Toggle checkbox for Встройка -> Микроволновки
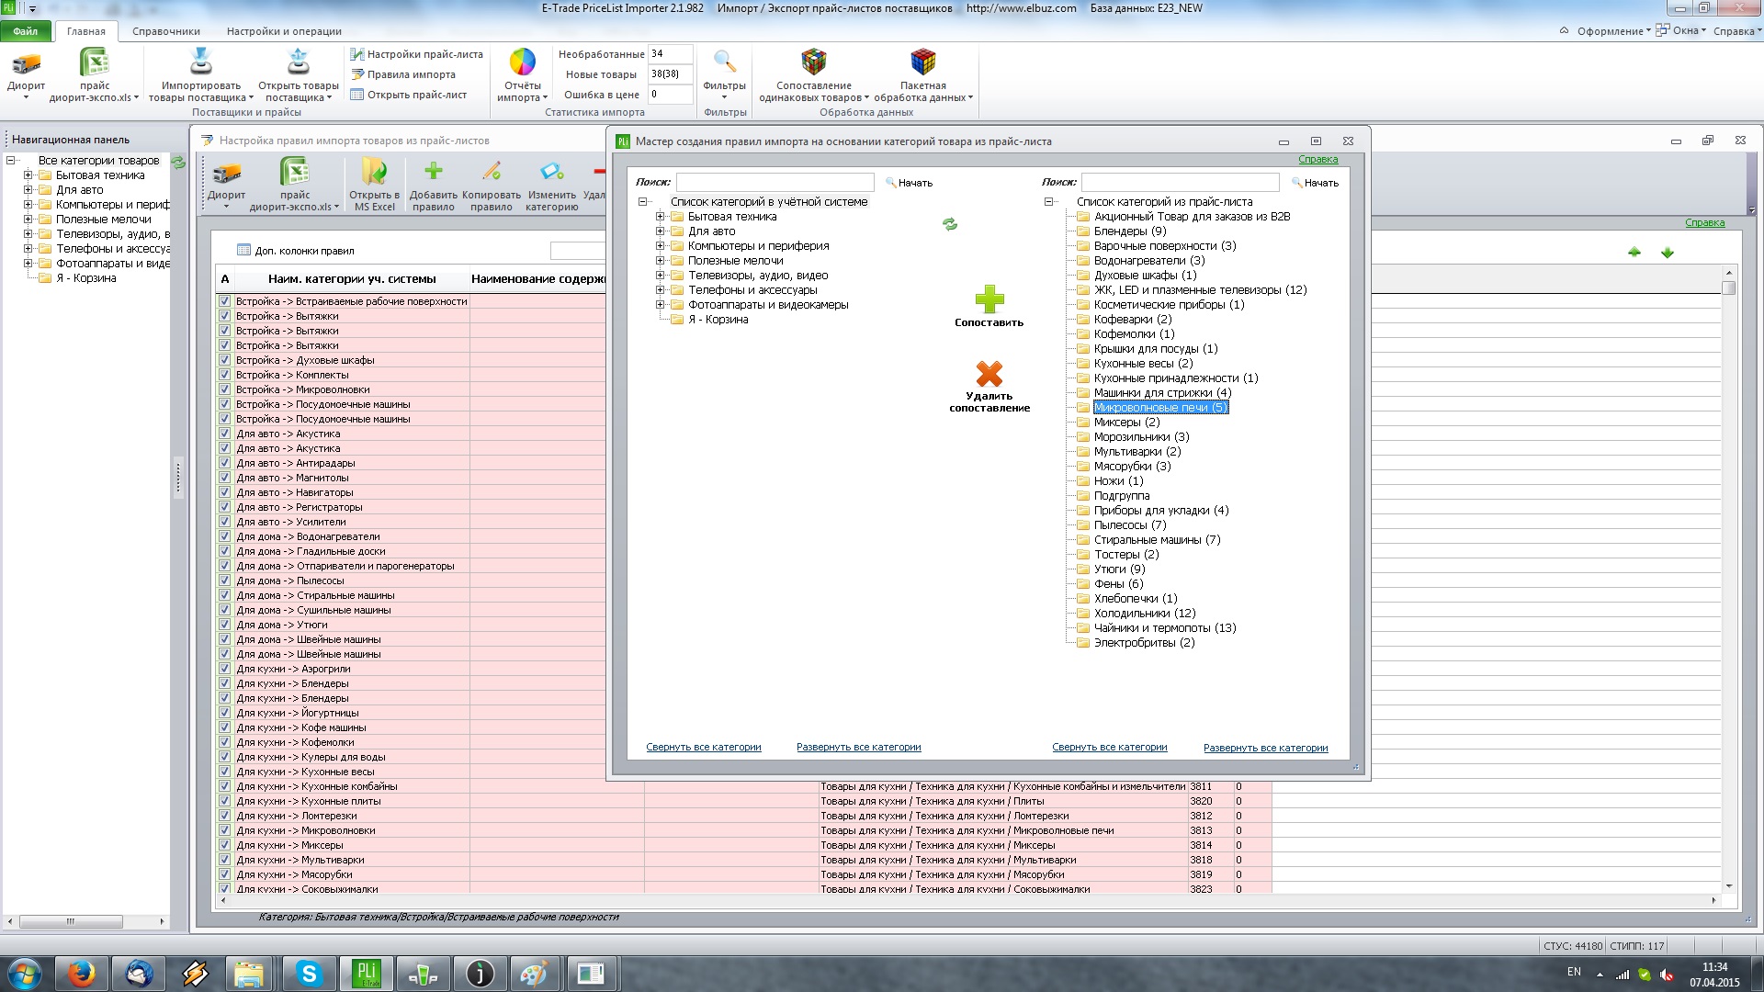This screenshot has width=1764, height=992. point(224,389)
